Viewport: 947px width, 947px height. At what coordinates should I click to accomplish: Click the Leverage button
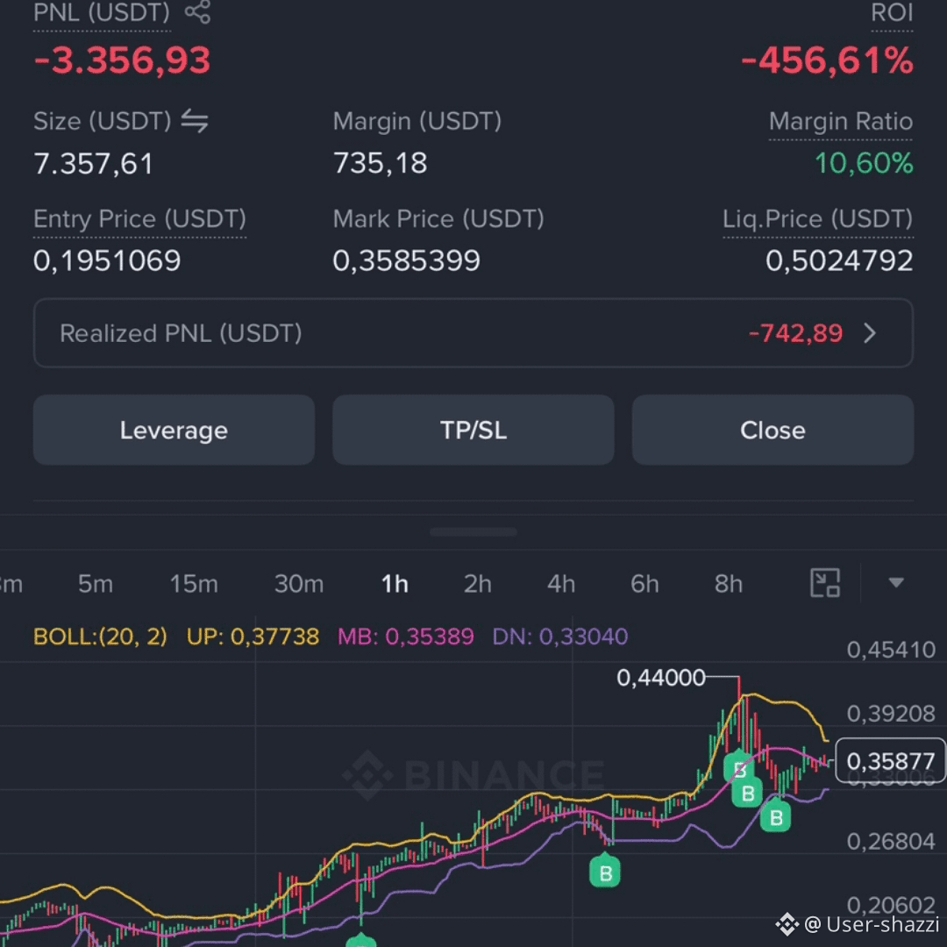(174, 430)
